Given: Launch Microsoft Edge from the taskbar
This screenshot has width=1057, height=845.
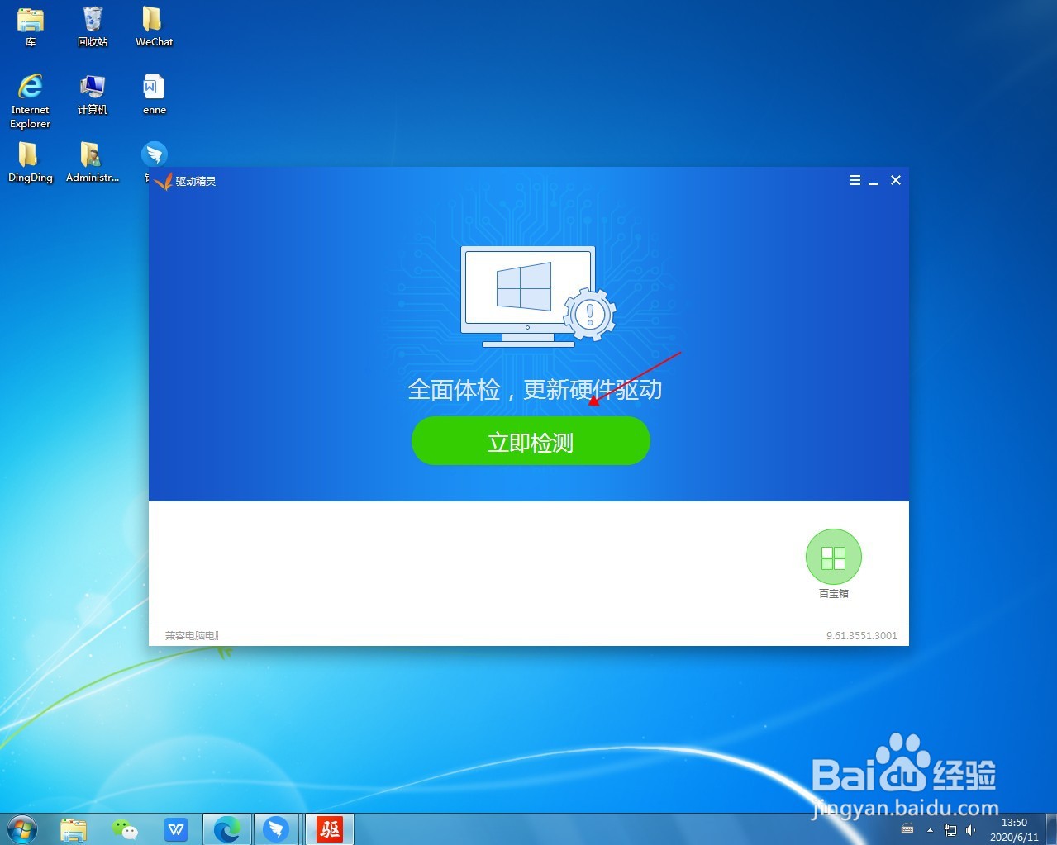Looking at the screenshot, I should tap(226, 828).
